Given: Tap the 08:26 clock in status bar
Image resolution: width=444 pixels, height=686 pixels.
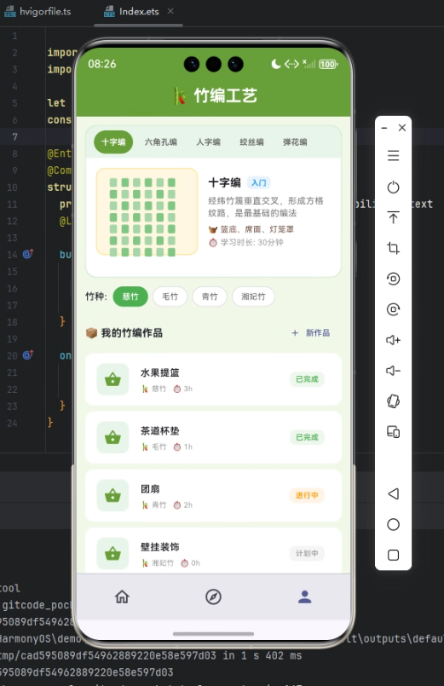Looking at the screenshot, I should point(102,64).
